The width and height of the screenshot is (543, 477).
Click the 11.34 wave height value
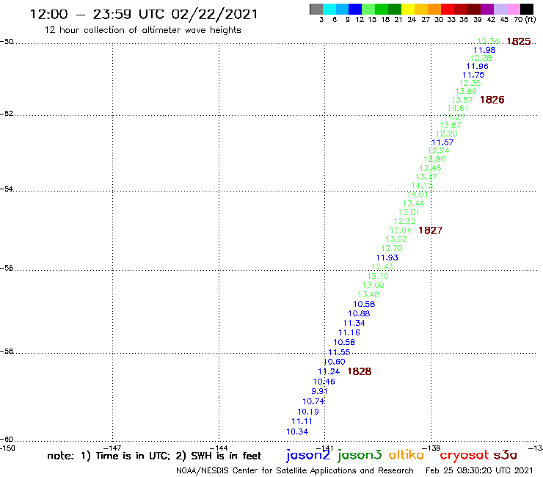pos(354,323)
